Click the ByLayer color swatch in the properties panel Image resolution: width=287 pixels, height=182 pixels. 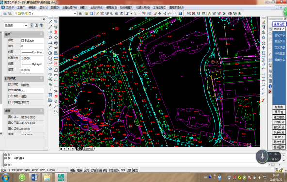23,40
